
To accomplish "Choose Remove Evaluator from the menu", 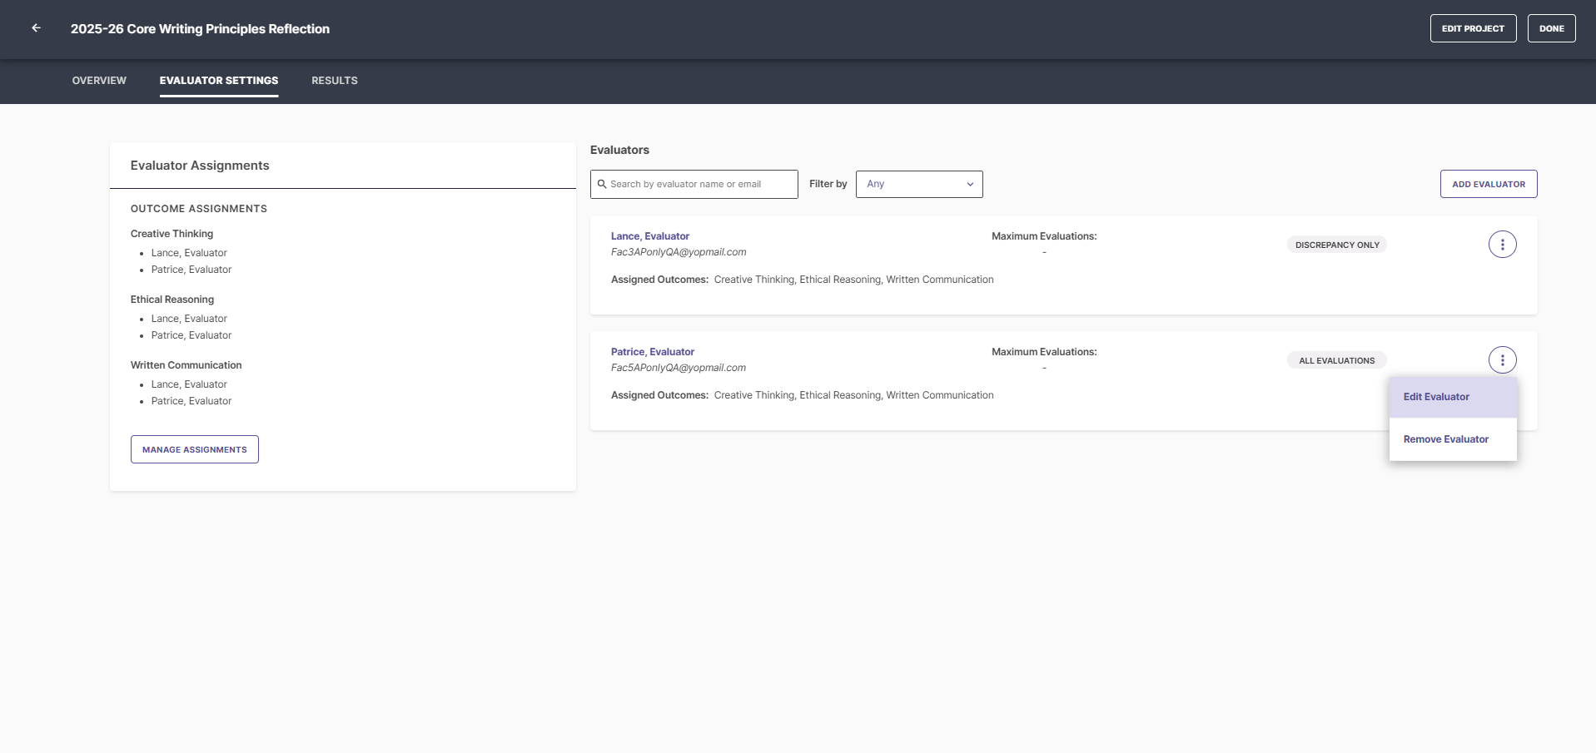I will point(1453,439).
